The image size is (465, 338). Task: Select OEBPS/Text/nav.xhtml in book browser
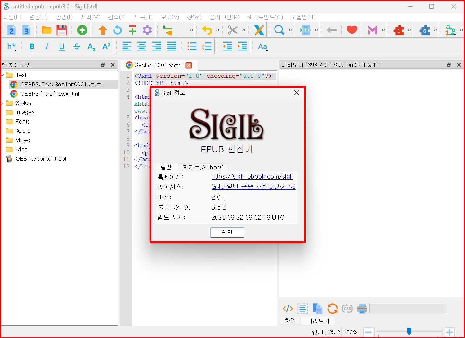[x=50, y=94]
